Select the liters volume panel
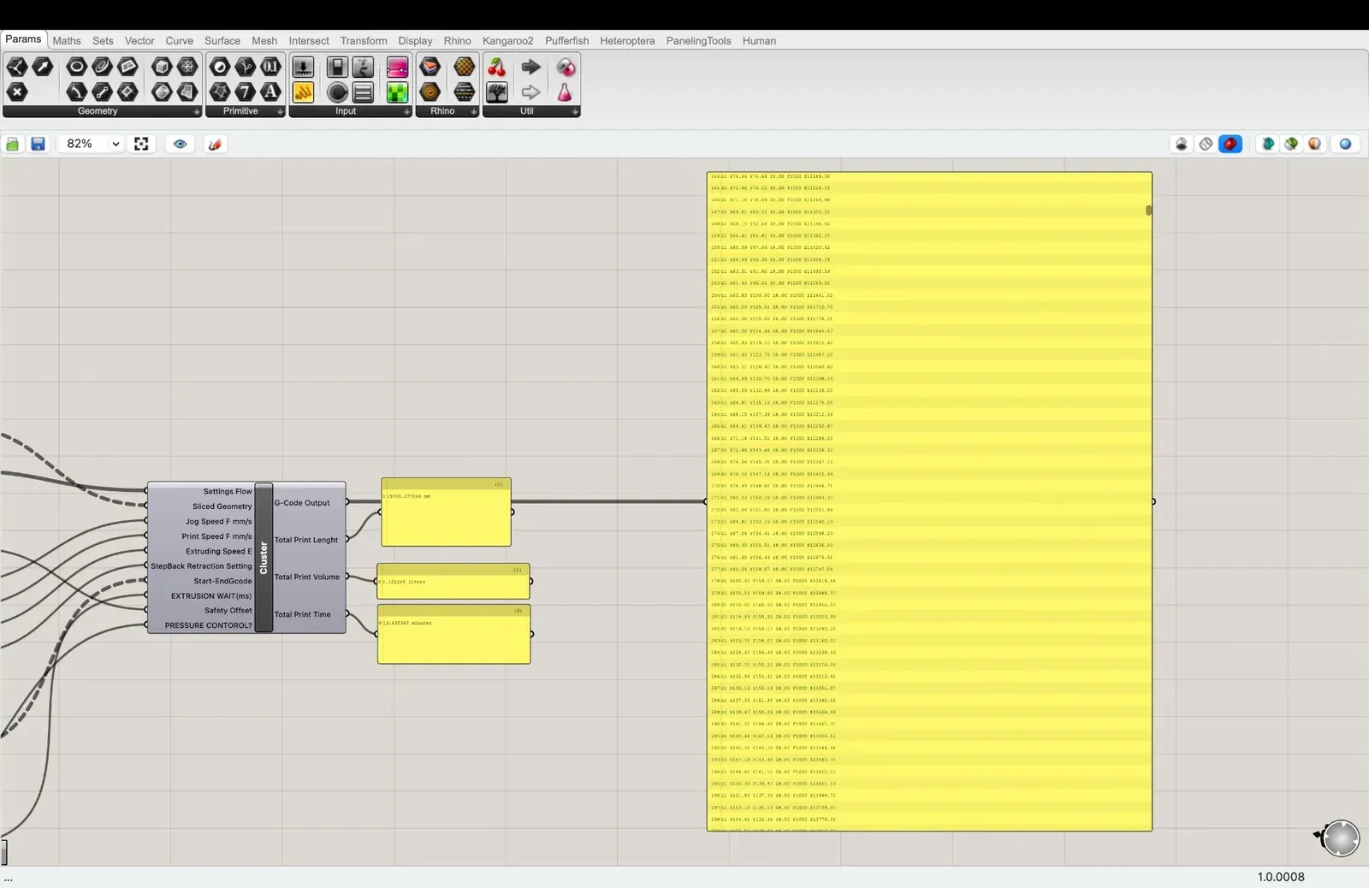 point(453,581)
